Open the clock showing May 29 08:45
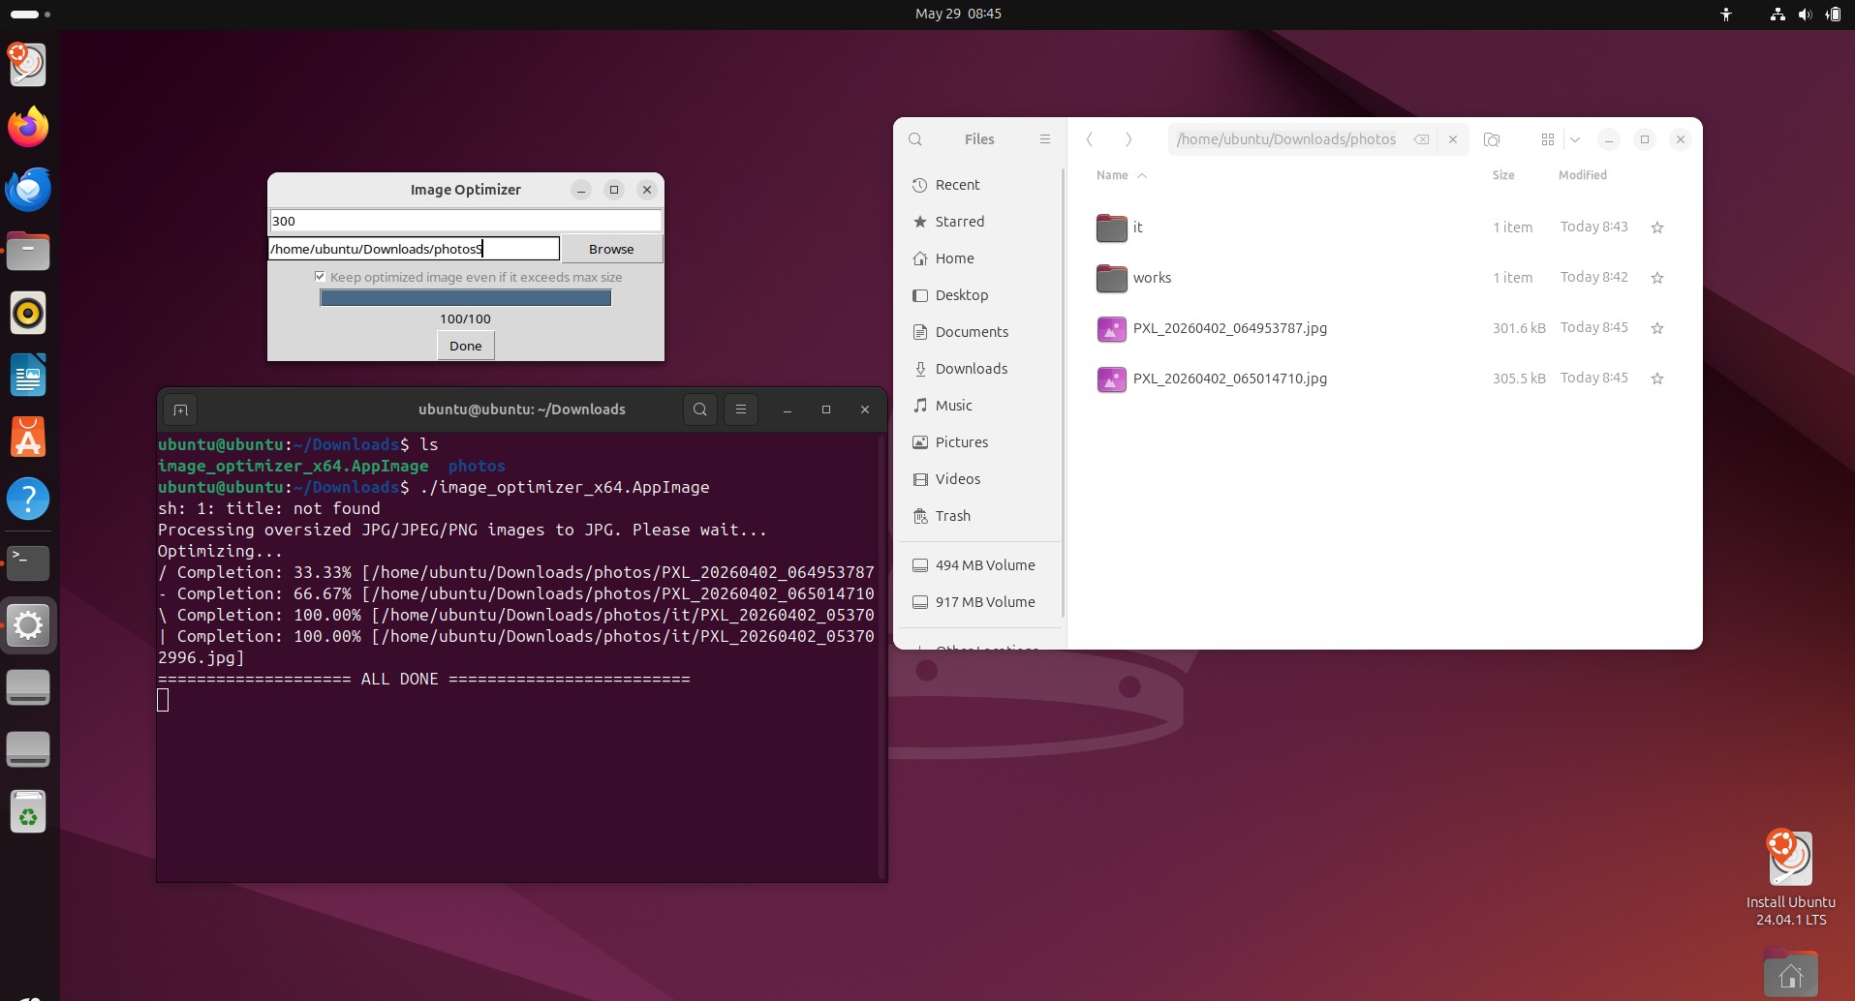 tap(958, 14)
